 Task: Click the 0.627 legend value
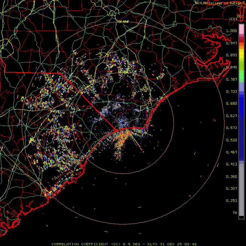pos(232,116)
